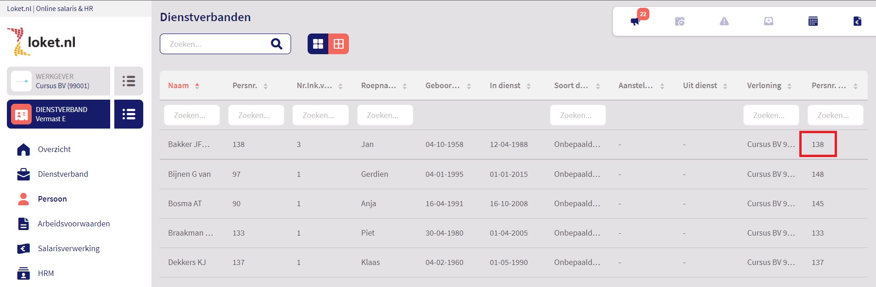Open the calendar grid icon in the top toolbar
The height and width of the screenshot is (287, 876).
click(x=813, y=21)
